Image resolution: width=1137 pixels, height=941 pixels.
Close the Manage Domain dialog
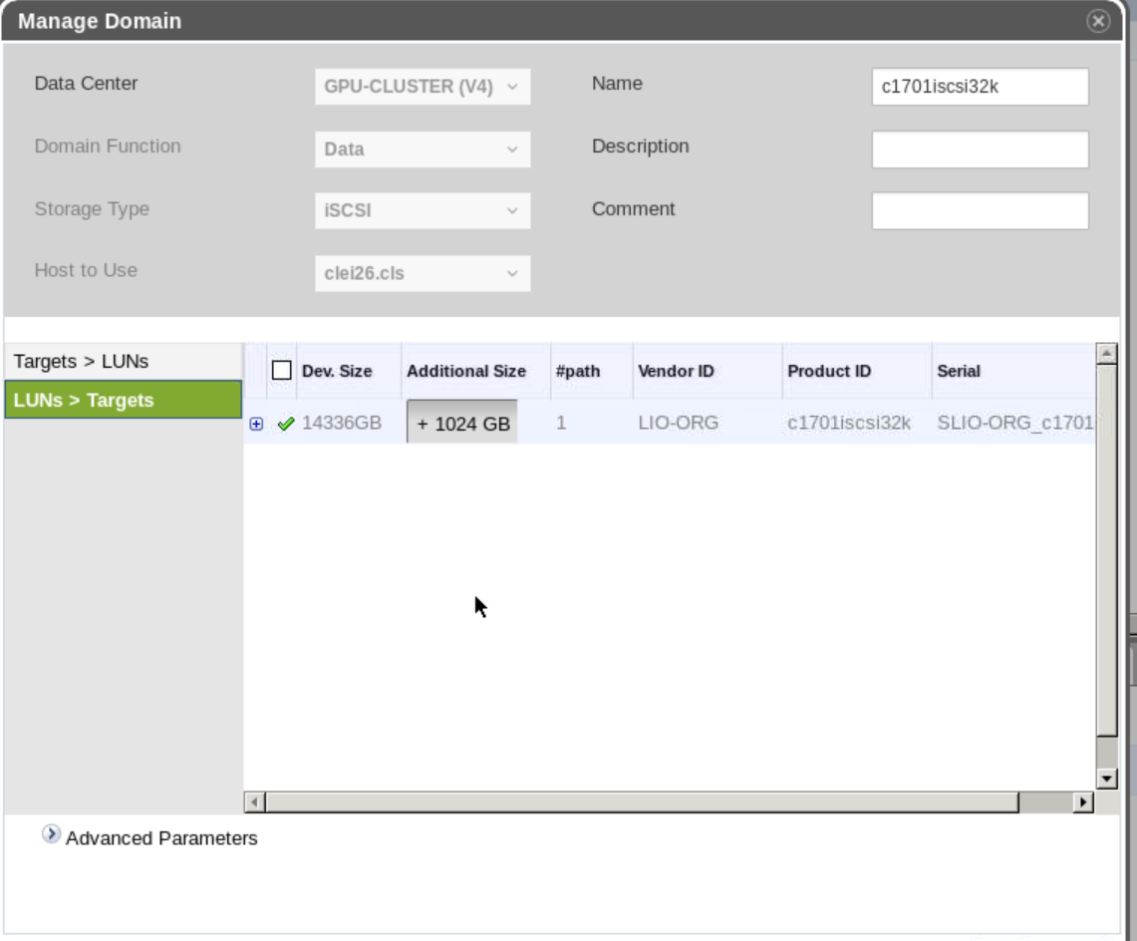point(1098,22)
